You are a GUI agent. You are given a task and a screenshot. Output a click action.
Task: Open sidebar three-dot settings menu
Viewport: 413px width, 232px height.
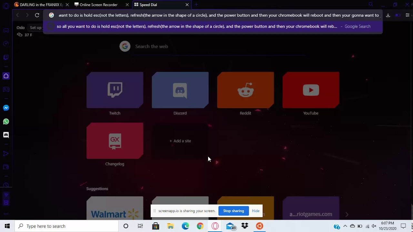coord(6,214)
